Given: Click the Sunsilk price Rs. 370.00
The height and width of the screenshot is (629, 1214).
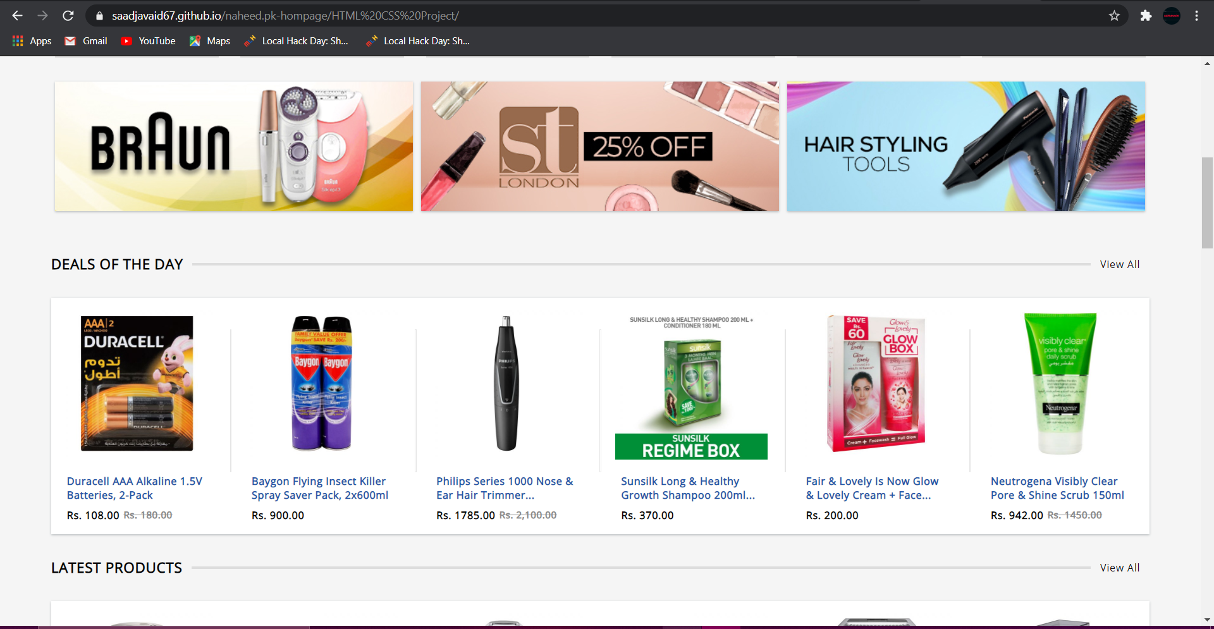Looking at the screenshot, I should click(647, 515).
